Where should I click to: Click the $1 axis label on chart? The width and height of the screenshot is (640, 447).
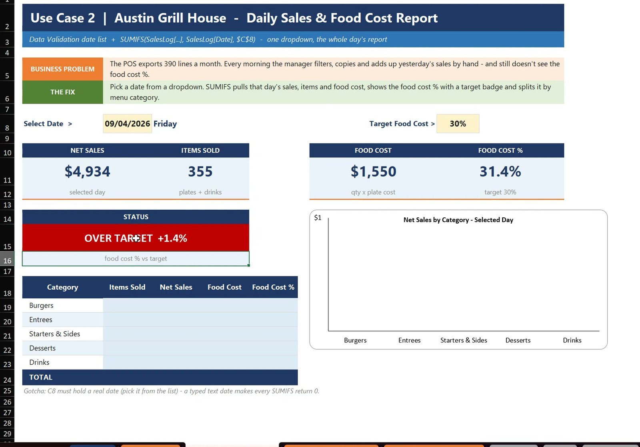point(318,218)
